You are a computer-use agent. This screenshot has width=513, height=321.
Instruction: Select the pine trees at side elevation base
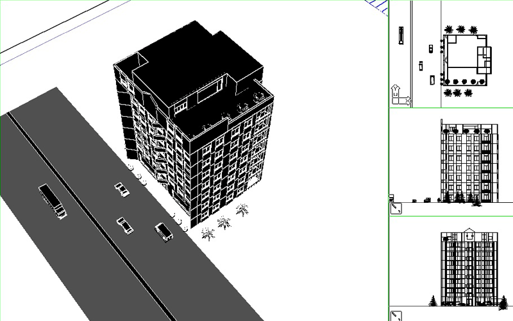point(462,198)
